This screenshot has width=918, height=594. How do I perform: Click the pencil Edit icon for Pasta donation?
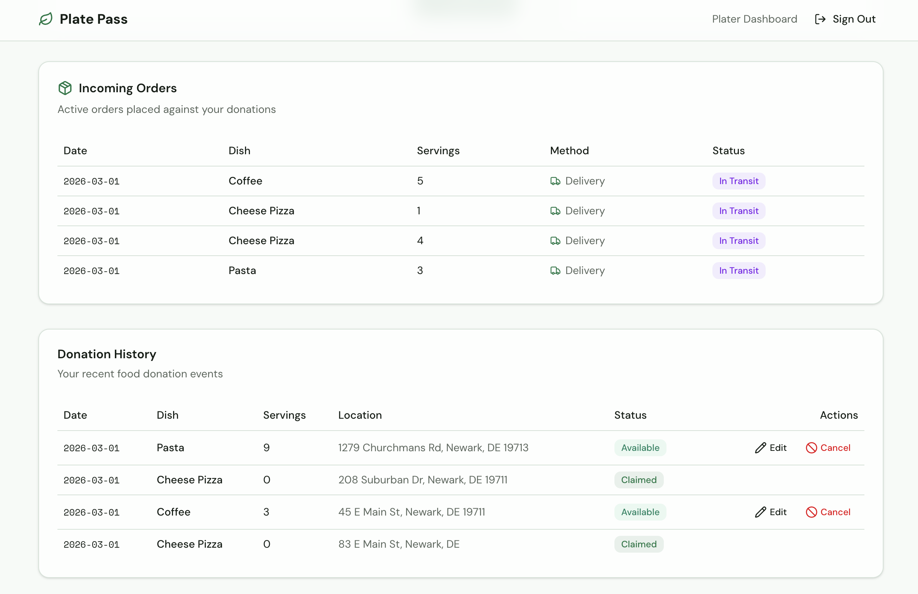point(760,448)
